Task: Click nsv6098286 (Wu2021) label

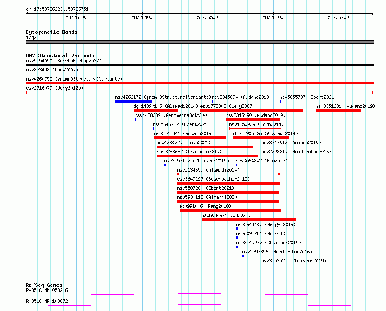Action: (x=261, y=233)
